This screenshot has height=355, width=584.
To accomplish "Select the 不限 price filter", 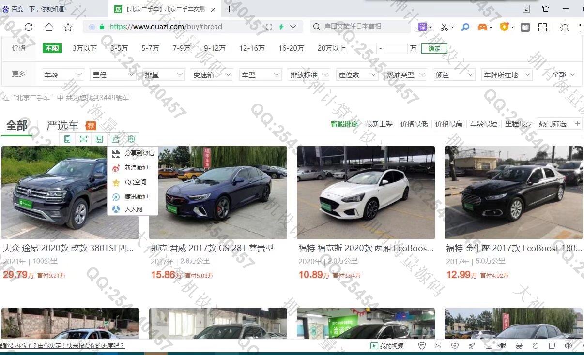I will pos(52,48).
